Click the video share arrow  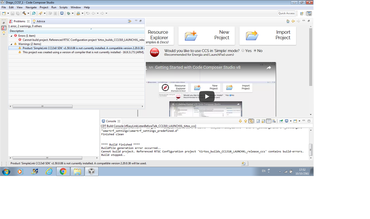(x=269, y=68)
